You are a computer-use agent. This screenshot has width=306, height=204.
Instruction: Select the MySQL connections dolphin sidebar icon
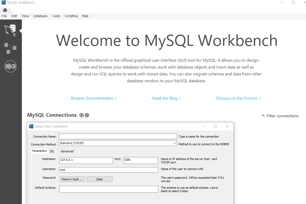tap(10, 31)
